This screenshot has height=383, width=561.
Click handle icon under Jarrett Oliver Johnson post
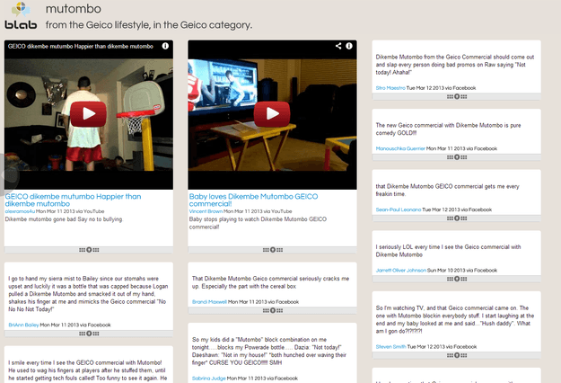click(457, 279)
